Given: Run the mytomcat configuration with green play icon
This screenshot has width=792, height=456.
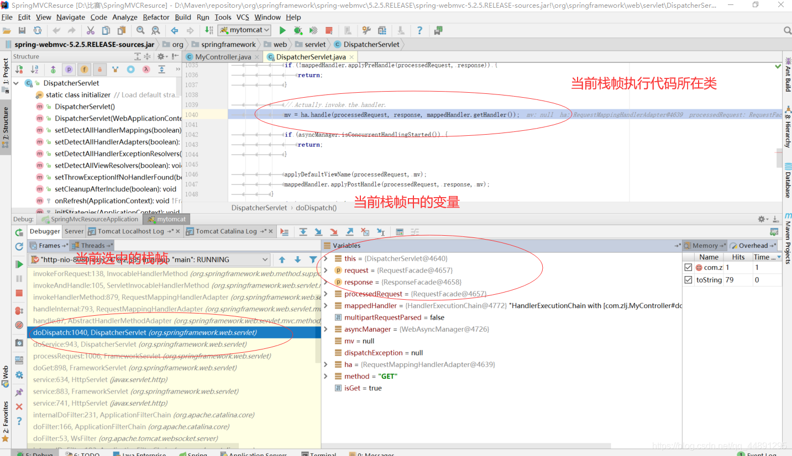Looking at the screenshot, I should pos(282,30).
